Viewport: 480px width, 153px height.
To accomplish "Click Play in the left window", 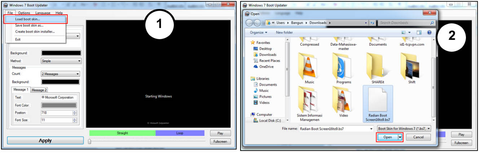I will (220, 134).
